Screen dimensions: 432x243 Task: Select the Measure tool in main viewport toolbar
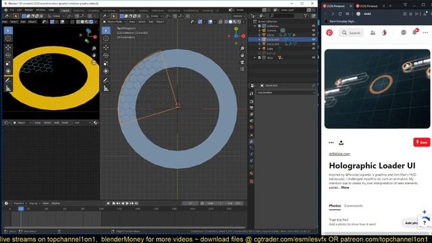[106, 88]
